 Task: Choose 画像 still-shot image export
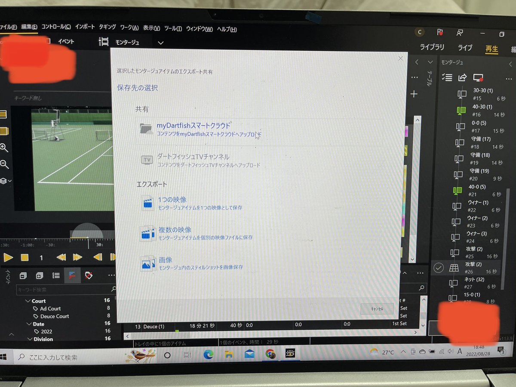point(192,263)
